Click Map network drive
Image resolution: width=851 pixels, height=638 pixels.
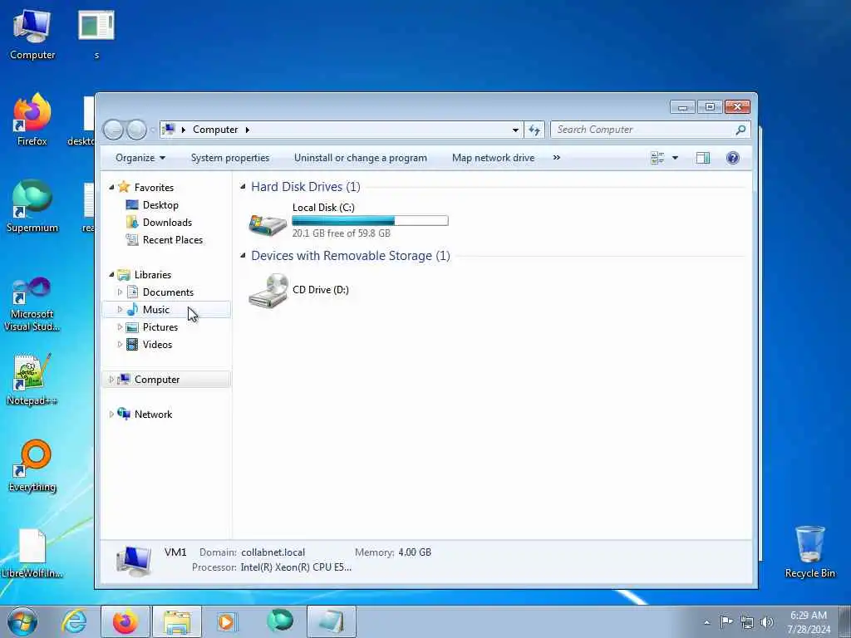click(494, 158)
